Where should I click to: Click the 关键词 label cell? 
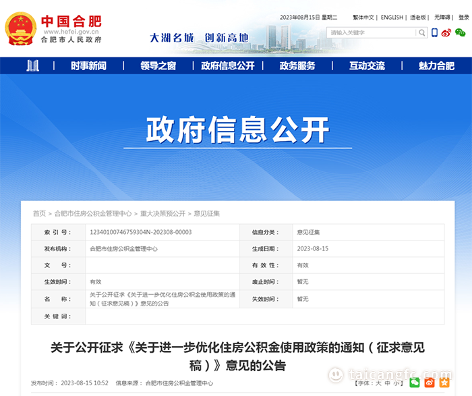pos(58,316)
